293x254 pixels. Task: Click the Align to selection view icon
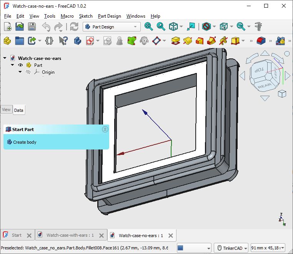point(191,27)
